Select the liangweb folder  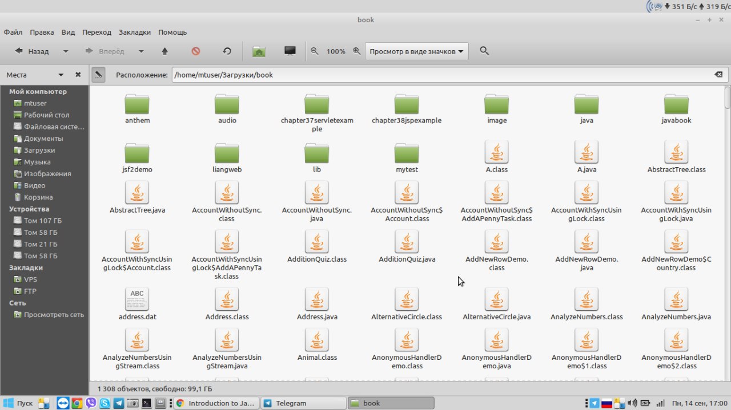(x=227, y=158)
